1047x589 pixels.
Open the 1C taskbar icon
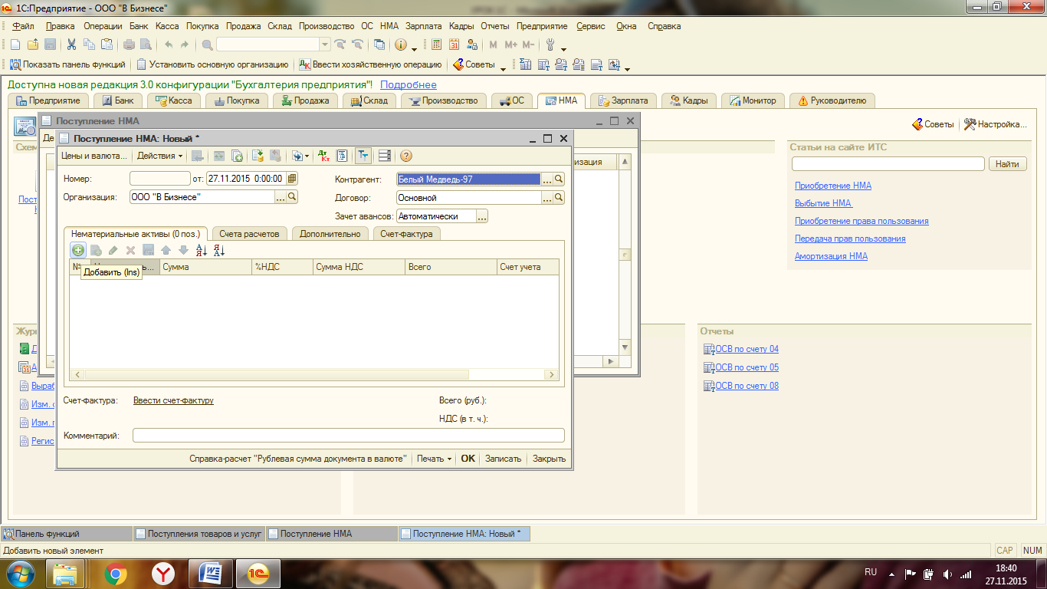258,573
